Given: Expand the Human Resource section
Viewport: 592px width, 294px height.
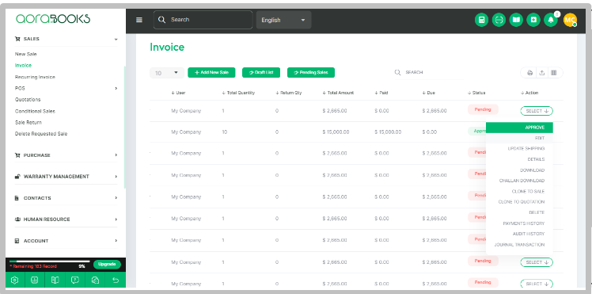Looking at the screenshot, I should tap(116, 220).
